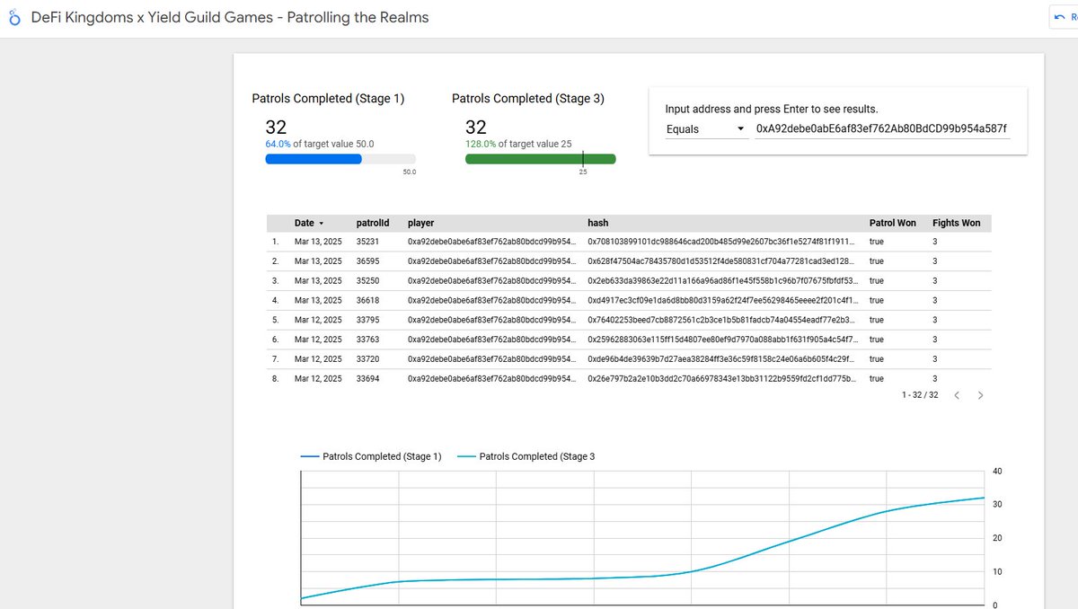The width and height of the screenshot is (1078, 609).
Task: Click the pagination text 1 - 32 / 32
Action: pyautogui.click(x=920, y=395)
